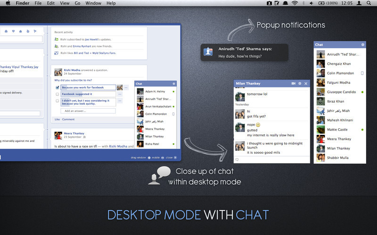Select Arun Venkatachalam in small Chat panel
This screenshot has width=377, height=235.
point(156,107)
